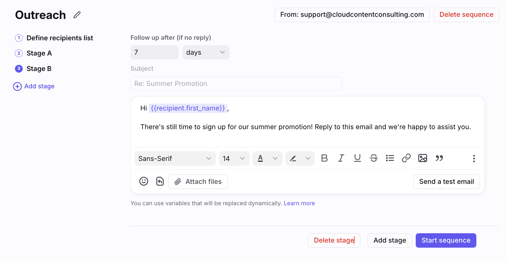This screenshot has width=506, height=261.
Task: Insert a hyperlink
Action: tap(406, 158)
